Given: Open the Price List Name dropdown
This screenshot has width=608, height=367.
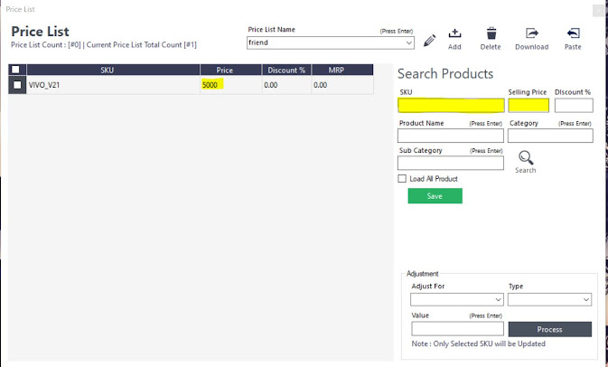Looking at the screenshot, I should pos(409,42).
